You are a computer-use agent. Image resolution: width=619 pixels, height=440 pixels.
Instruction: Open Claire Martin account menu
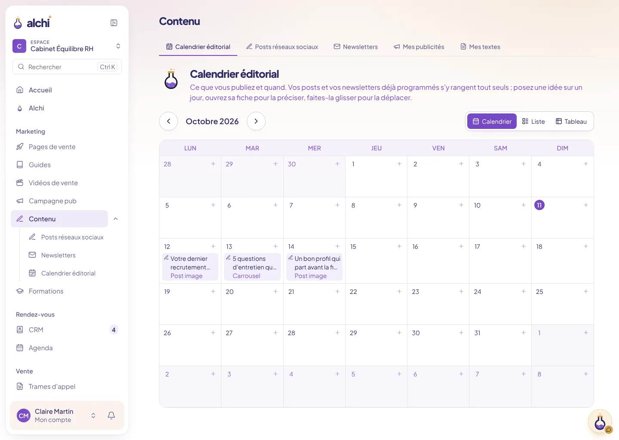(56, 416)
